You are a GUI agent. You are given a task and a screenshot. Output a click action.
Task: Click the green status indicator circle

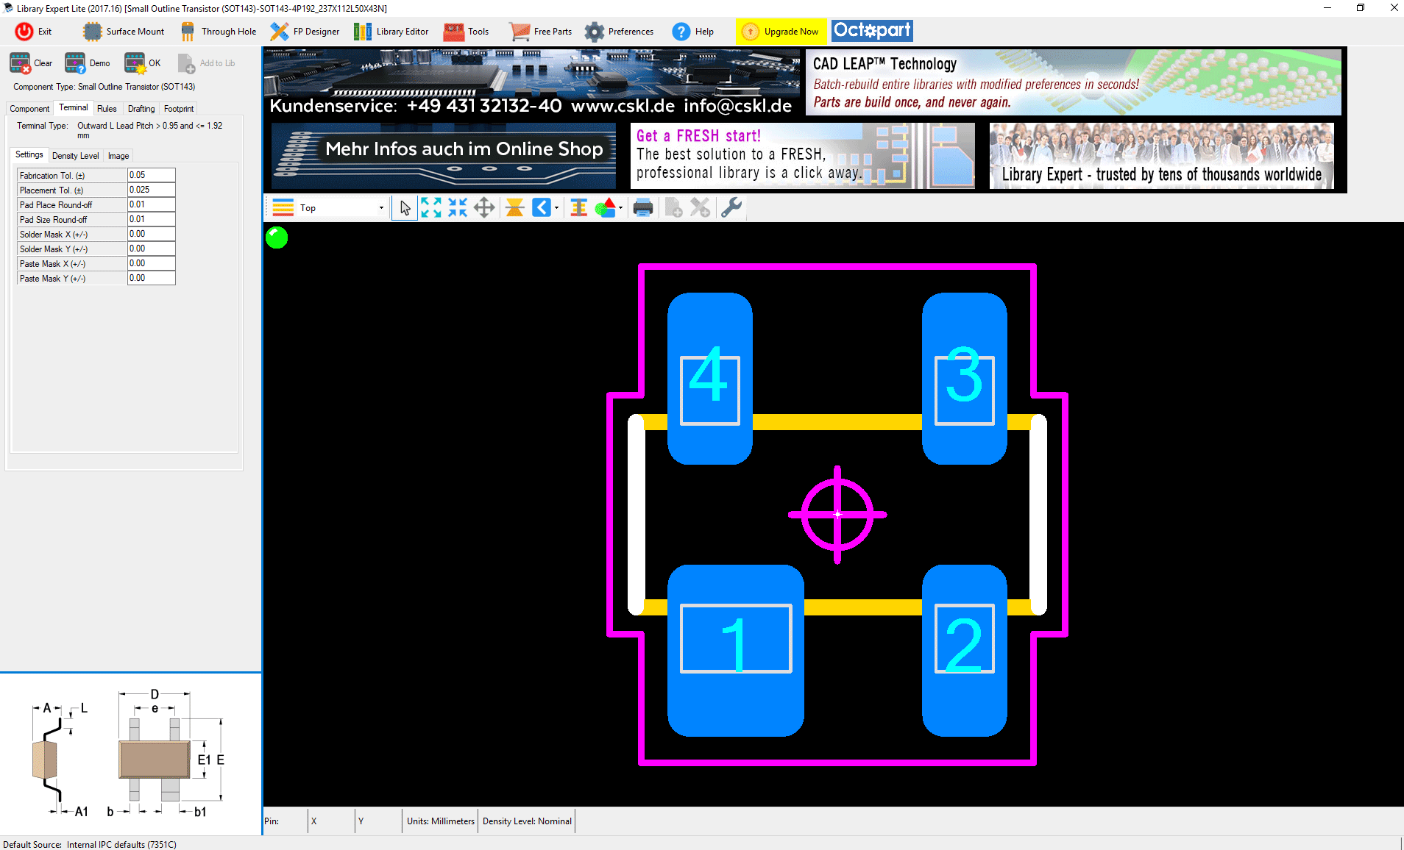(277, 238)
